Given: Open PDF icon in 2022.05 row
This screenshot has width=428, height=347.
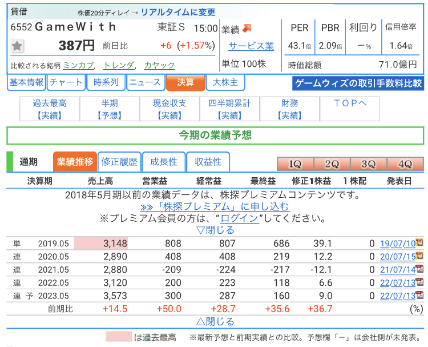Looking at the screenshot, I should point(419,282).
